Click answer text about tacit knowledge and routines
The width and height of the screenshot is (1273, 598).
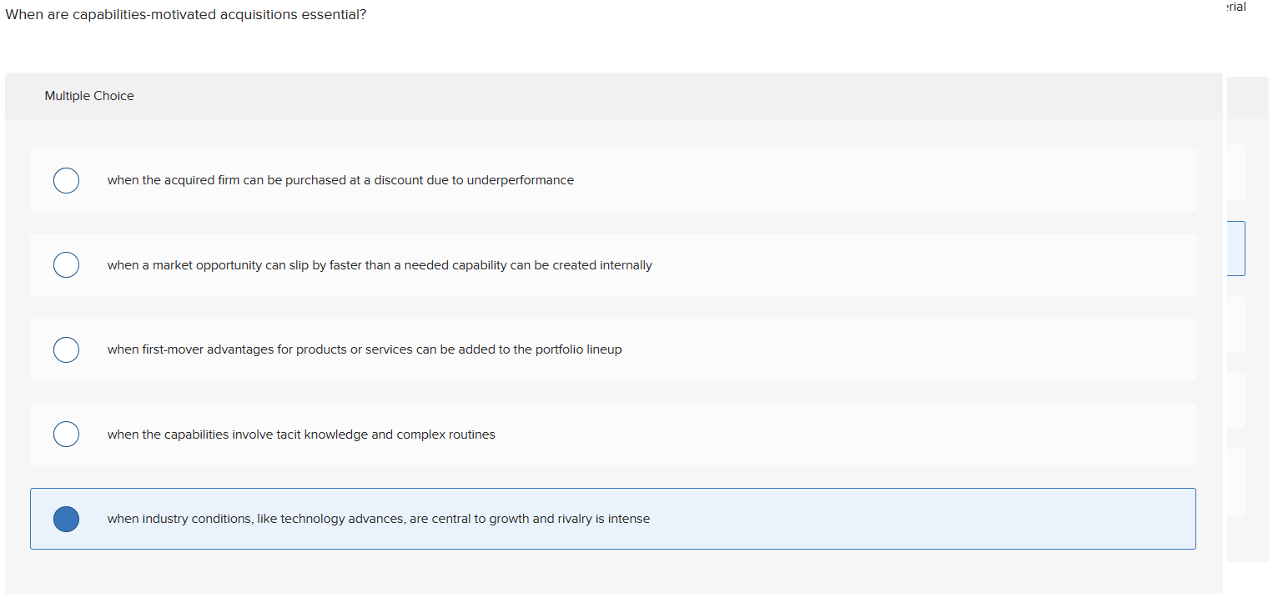[x=301, y=435]
